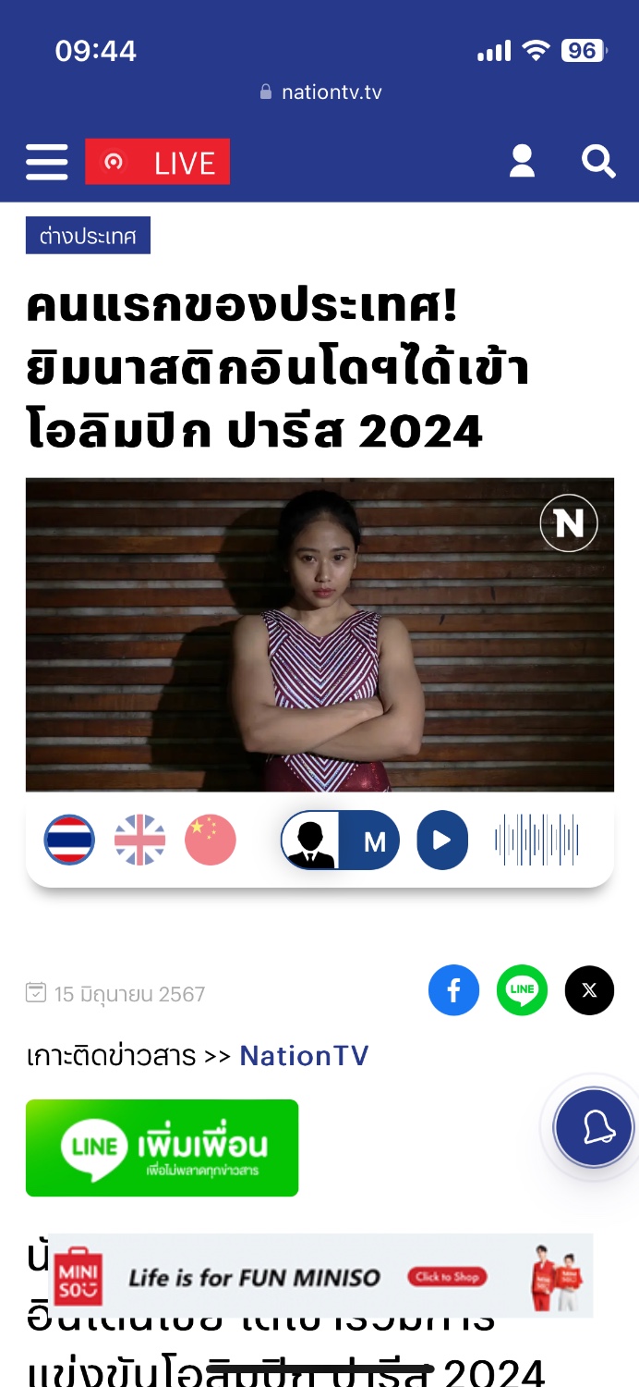Viewport: 639px width, 1387px height.
Task: Click the audio waveform progress bar
Action: pyautogui.click(x=537, y=841)
